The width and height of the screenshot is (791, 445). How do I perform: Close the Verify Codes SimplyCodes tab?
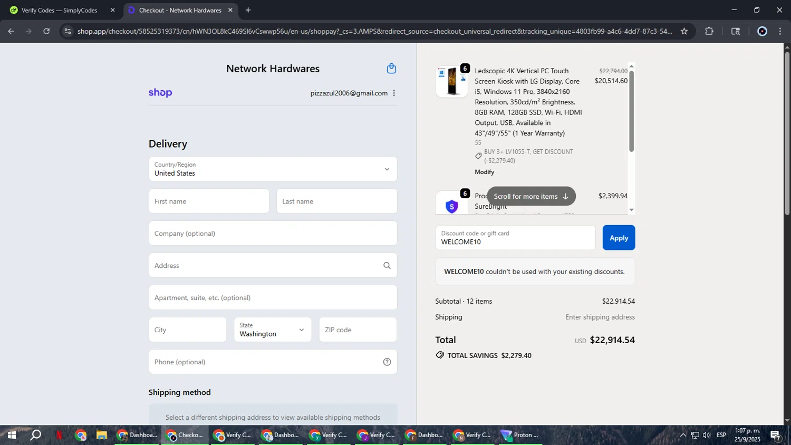coord(112,10)
